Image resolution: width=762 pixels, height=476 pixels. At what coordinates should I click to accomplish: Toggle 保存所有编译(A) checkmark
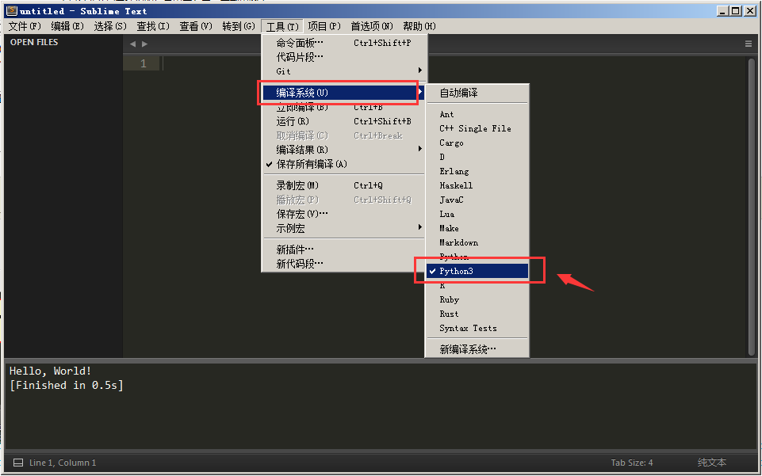[343, 164]
